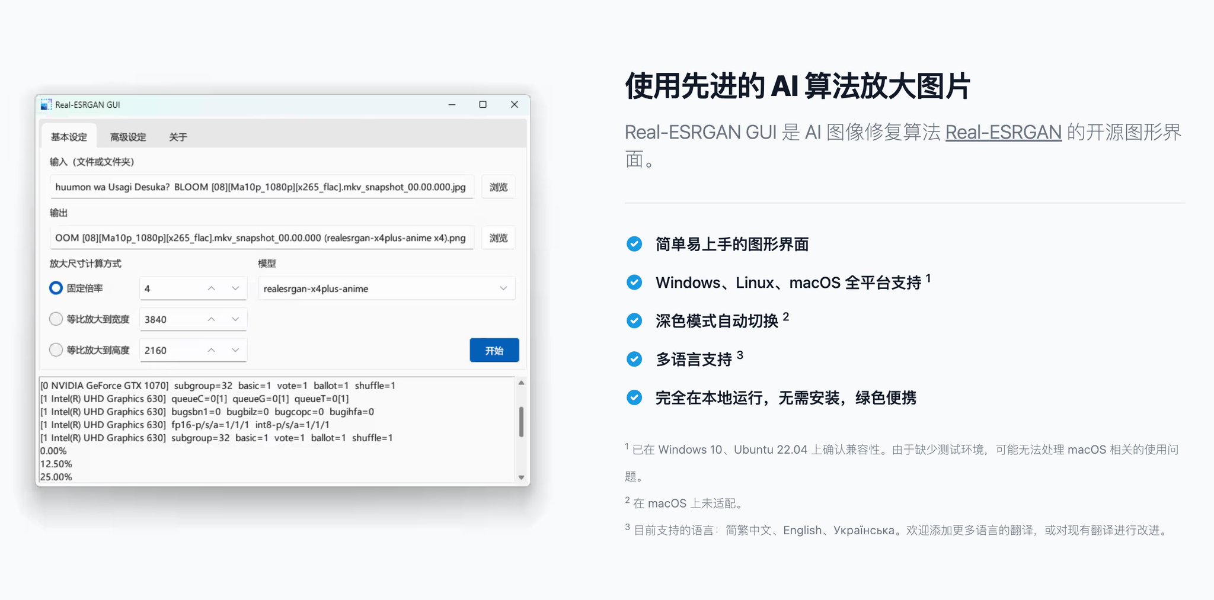
Task: Click log line containing queueC=0[1]
Action: tap(194, 399)
